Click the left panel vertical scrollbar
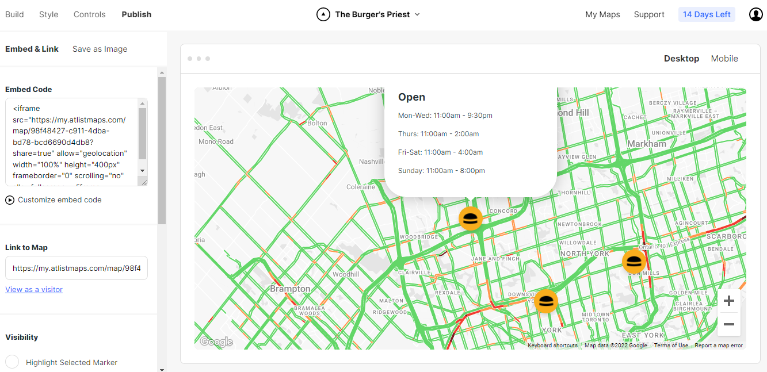This screenshot has height=372, width=767. tap(162, 149)
